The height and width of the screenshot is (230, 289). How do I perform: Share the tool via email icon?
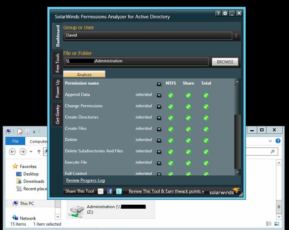coord(101,191)
